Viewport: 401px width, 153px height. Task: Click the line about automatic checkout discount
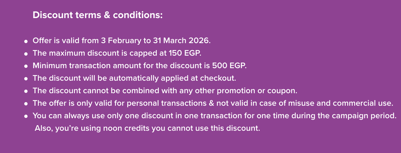(134, 78)
